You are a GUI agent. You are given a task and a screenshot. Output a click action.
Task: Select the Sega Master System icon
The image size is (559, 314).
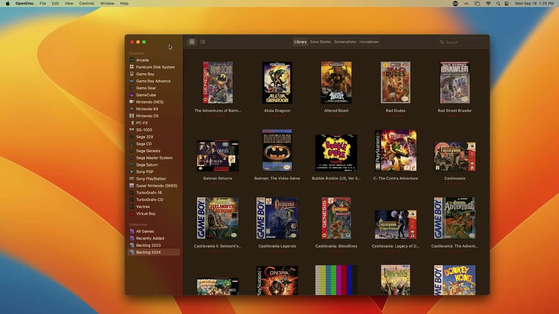point(132,158)
